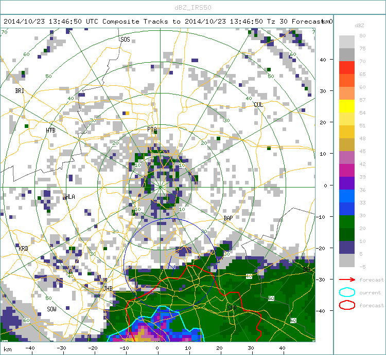The width and height of the screenshot is (386, 355).
Task: Select the BAP station label
Action: point(228,218)
